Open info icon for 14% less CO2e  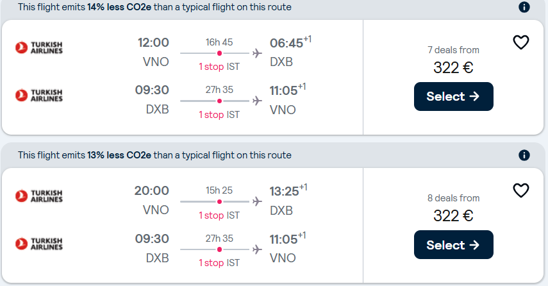click(524, 7)
